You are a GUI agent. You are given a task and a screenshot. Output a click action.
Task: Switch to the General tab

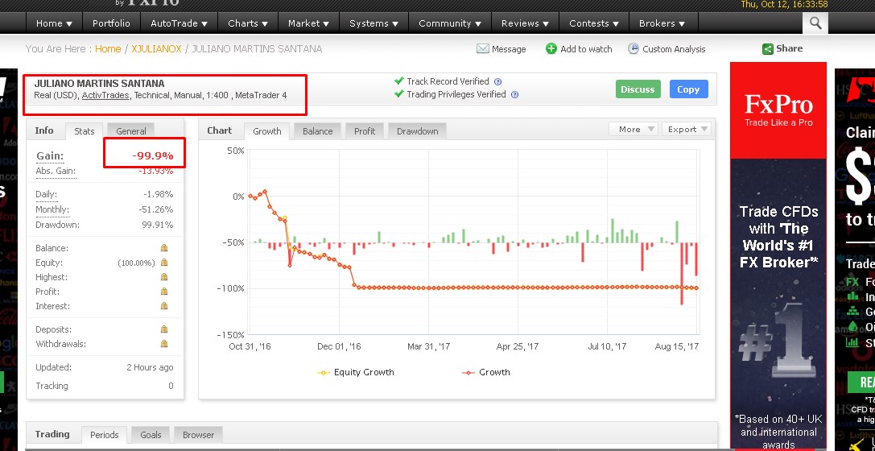(x=131, y=131)
